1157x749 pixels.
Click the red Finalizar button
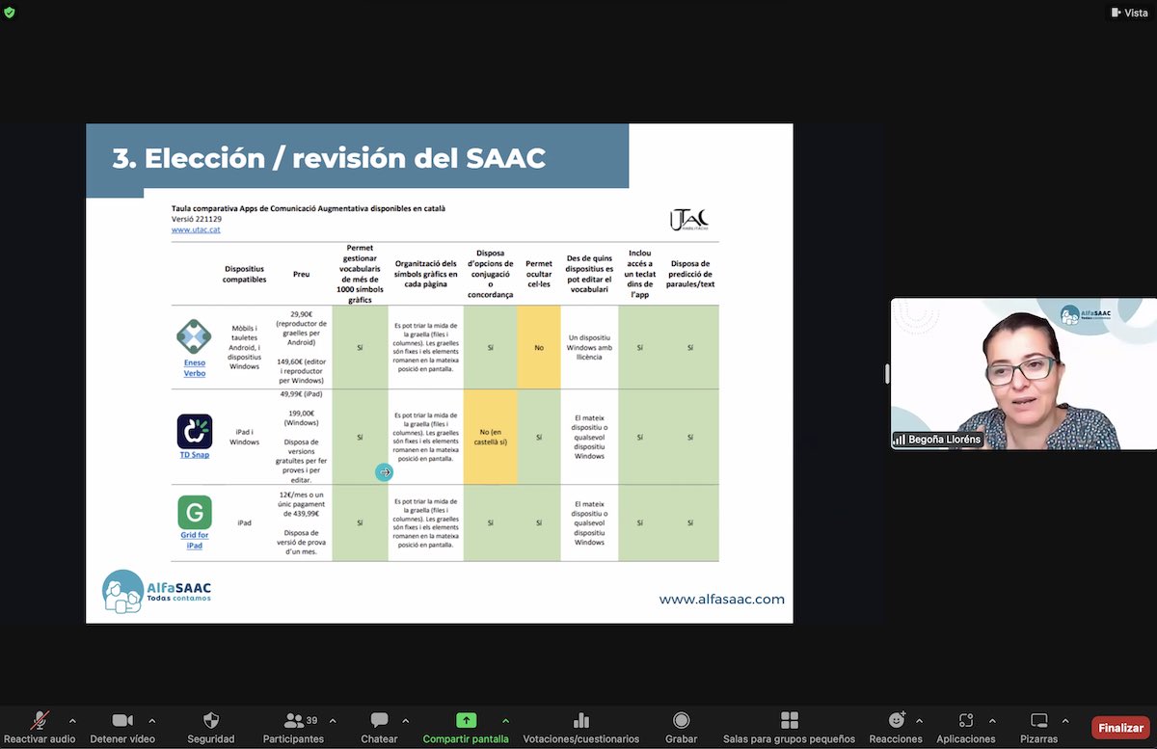point(1121,728)
